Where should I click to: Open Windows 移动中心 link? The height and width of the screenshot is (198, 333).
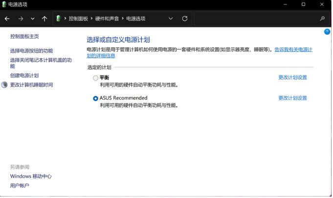[31, 176]
